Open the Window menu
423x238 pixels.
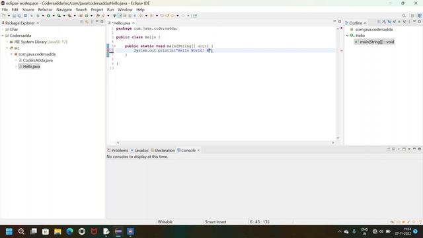(125, 9)
